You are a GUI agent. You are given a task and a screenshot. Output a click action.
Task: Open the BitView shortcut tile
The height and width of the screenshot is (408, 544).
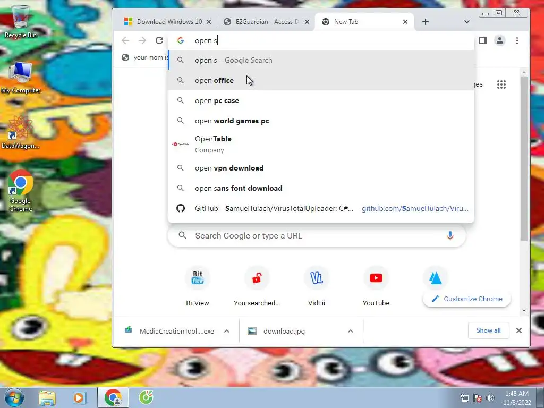pyautogui.click(x=198, y=286)
